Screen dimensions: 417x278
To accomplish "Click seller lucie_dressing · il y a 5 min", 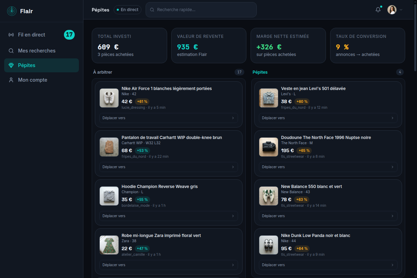I will click(x=144, y=108).
